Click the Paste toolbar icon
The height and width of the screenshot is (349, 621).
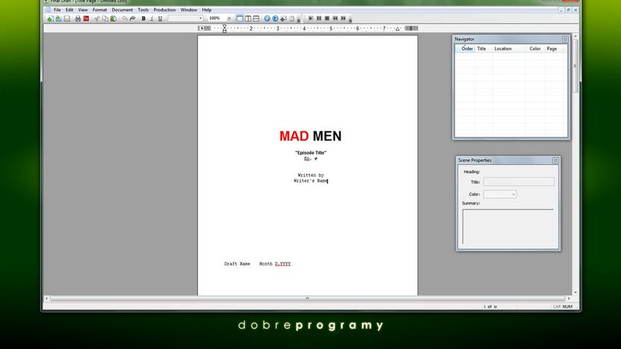point(113,19)
